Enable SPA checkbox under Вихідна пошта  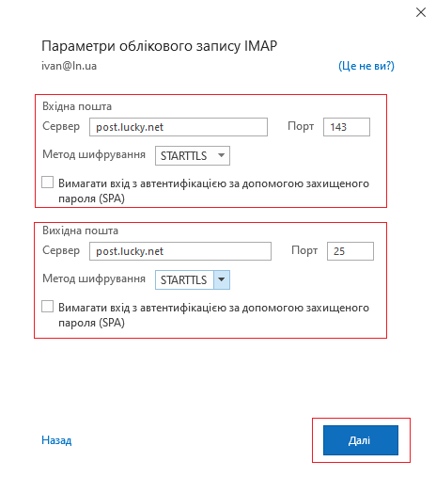pos(47,307)
